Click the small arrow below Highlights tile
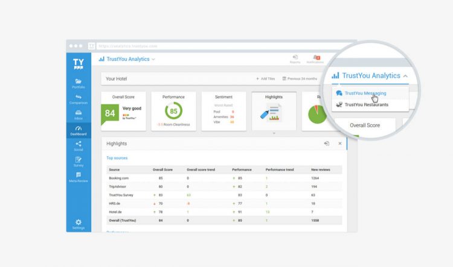 (274, 133)
